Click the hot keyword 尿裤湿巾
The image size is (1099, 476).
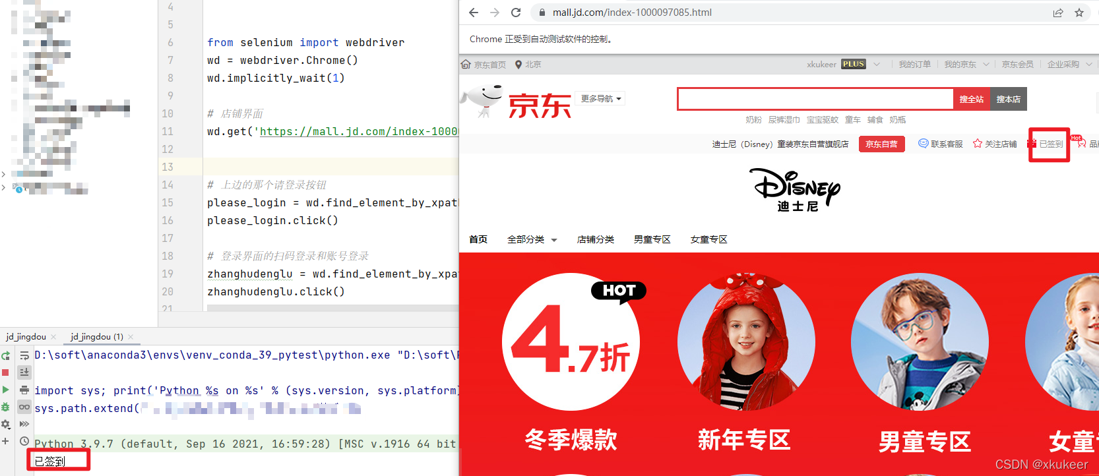(784, 120)
